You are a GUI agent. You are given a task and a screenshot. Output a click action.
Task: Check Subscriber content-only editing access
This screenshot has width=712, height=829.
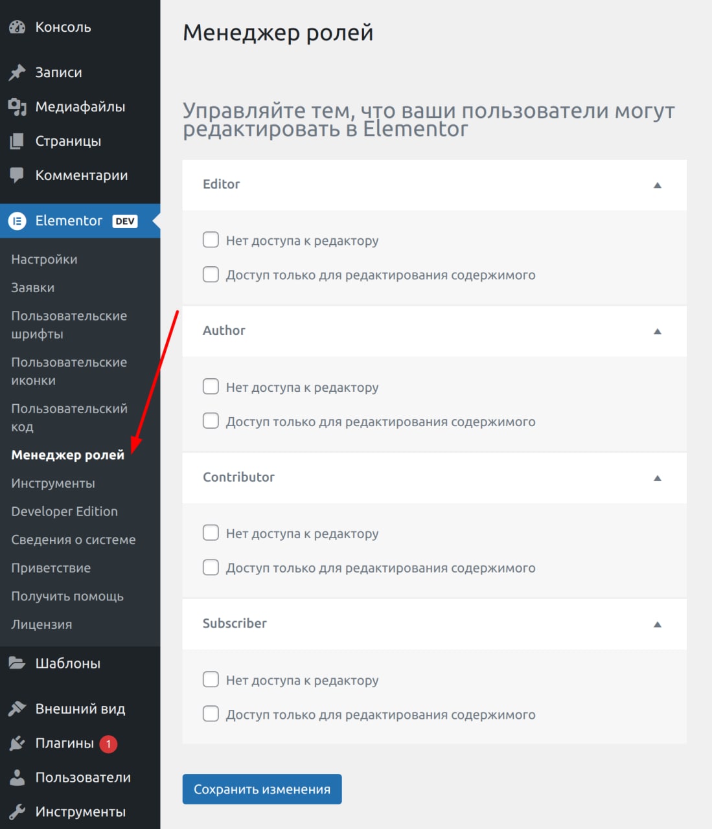211,714
